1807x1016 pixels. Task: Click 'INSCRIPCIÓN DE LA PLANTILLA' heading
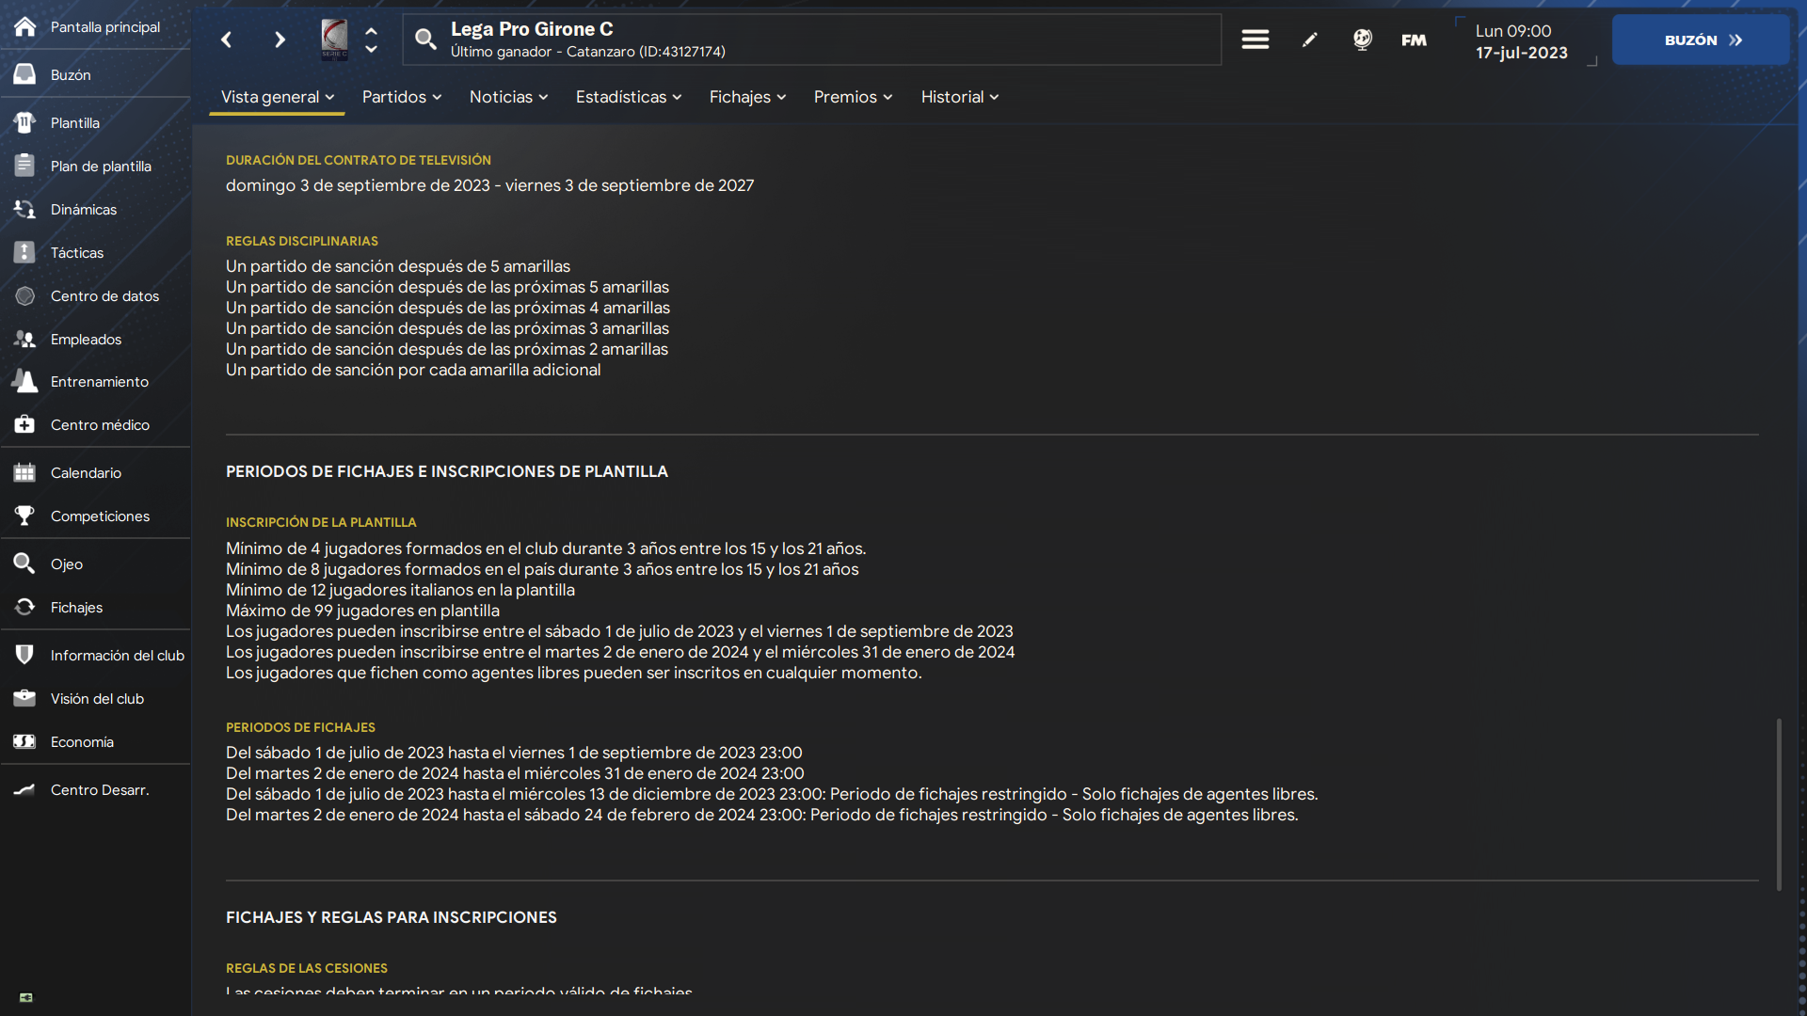[x=321, y=522]
